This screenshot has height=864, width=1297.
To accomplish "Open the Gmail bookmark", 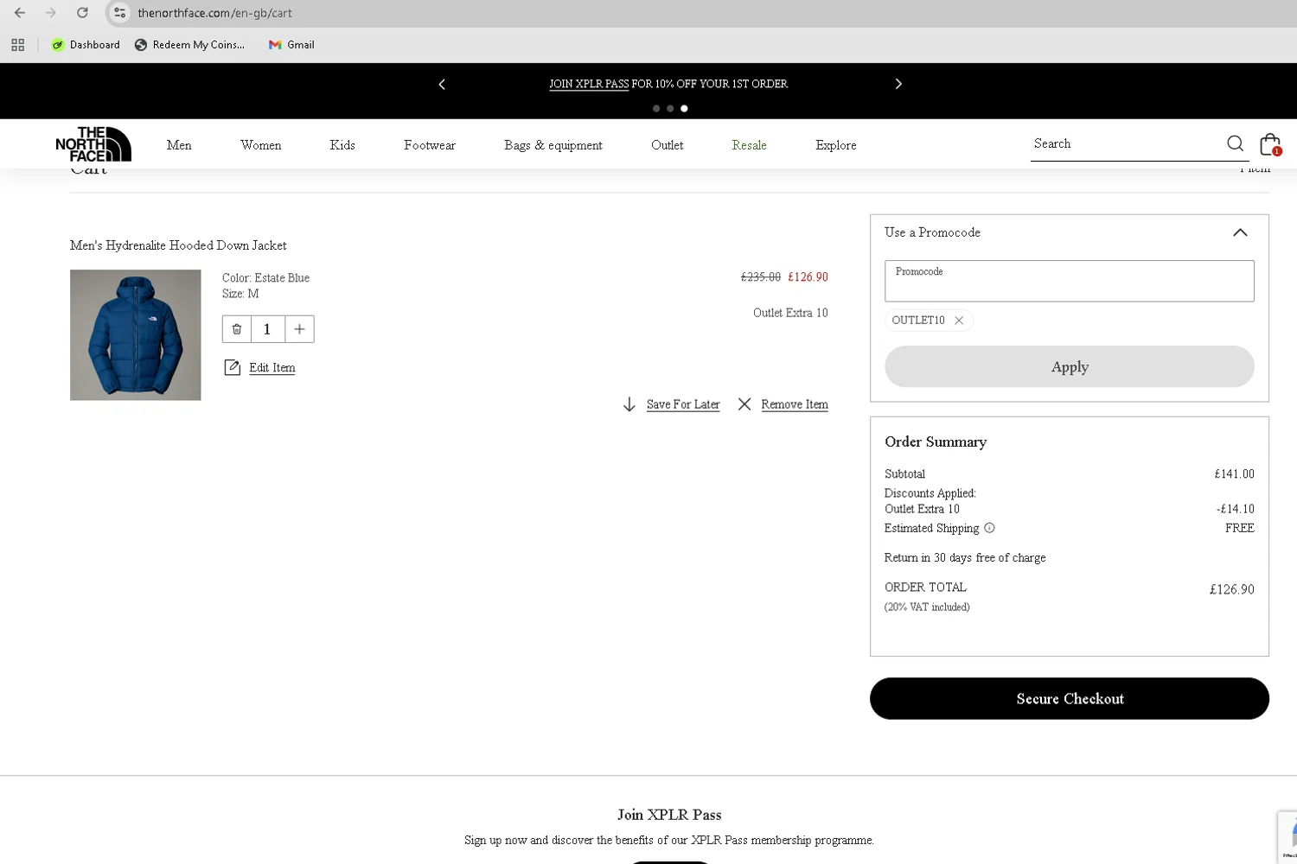I will (x=291, y=45).
